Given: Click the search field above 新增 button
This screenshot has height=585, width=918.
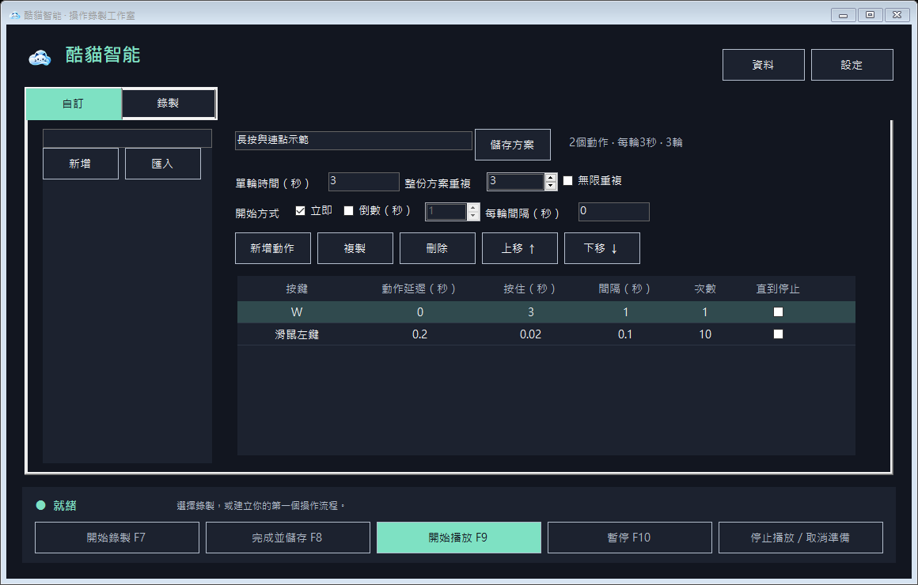Looking at the screenshot, I should tap(127, 138).
